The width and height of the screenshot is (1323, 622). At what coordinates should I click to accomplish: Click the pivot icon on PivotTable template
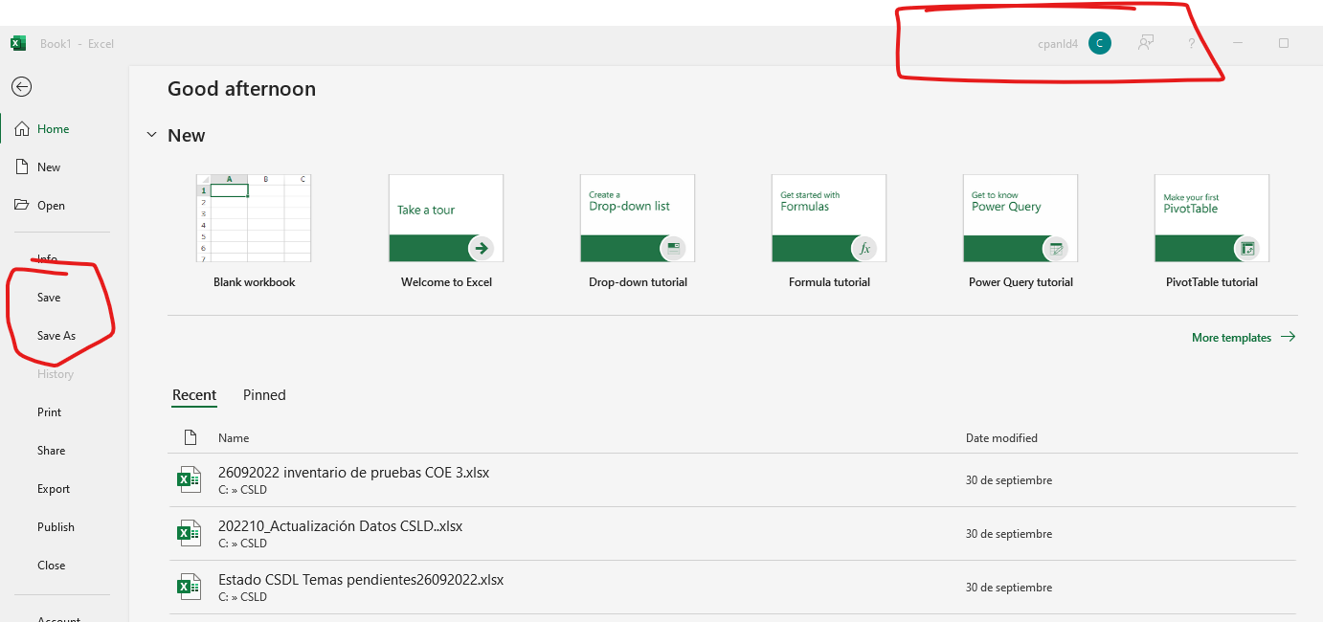tap(1247, 248)
